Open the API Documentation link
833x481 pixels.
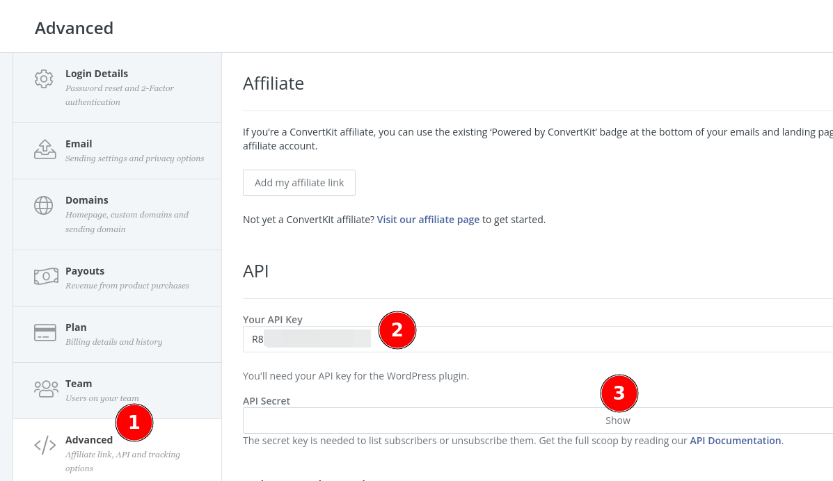click(736, 441)
